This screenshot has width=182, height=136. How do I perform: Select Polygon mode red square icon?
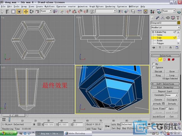coord(169,60)
